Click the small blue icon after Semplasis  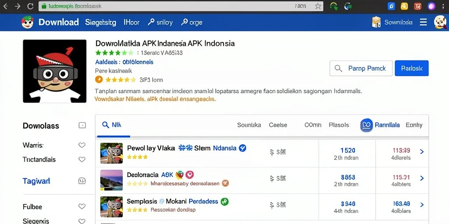[161, 201]
